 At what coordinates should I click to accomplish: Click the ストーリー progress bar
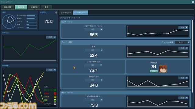click(x=32, y=28)
